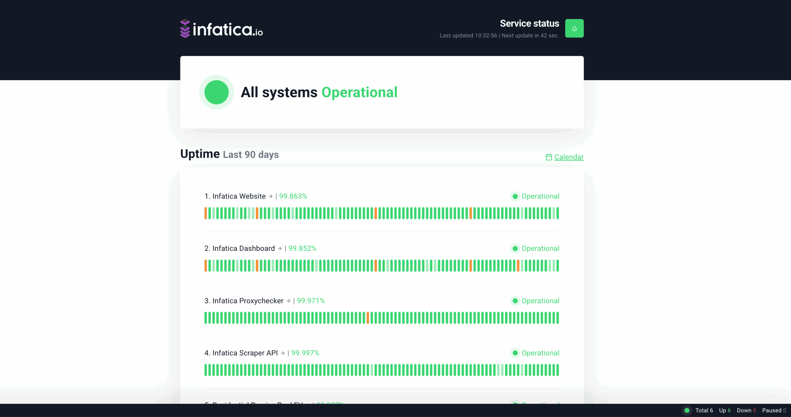Click the Paused 0 counter in footer

pyautogui.click(x=774, y=410)
